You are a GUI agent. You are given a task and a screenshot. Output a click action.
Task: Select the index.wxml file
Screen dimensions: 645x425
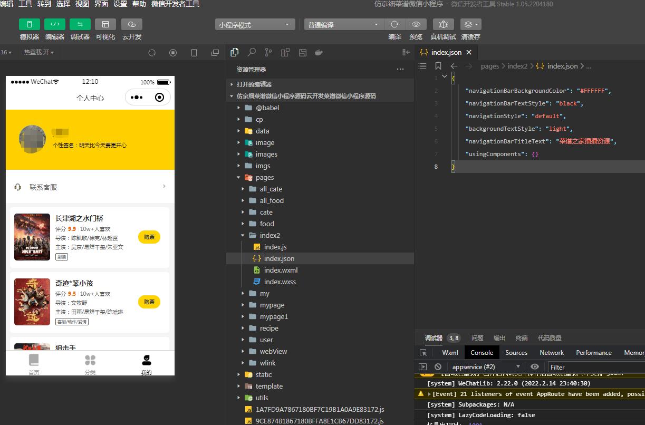(x=281, y=270)
